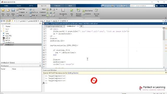This screenshot has height=94, width=167.
Task: Switch to the PLOTS ribbon tab
Action: [19, 6]
